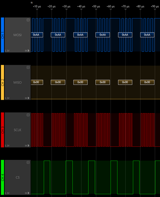Image resolution: width=160 pixels, height=197 pixels.
Task: Select the yellow CH 2 color strip
Action: [2, 82]
